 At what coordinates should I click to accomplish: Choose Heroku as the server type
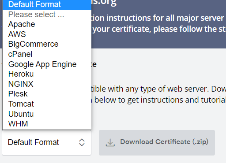coord(47,74)
